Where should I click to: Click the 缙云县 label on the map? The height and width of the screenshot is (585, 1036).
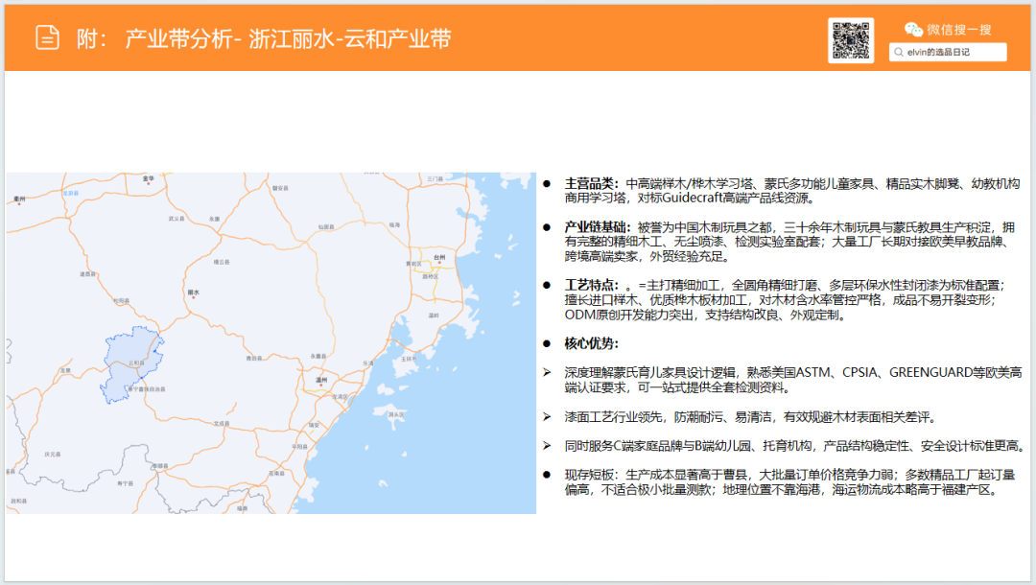[222, 262]
